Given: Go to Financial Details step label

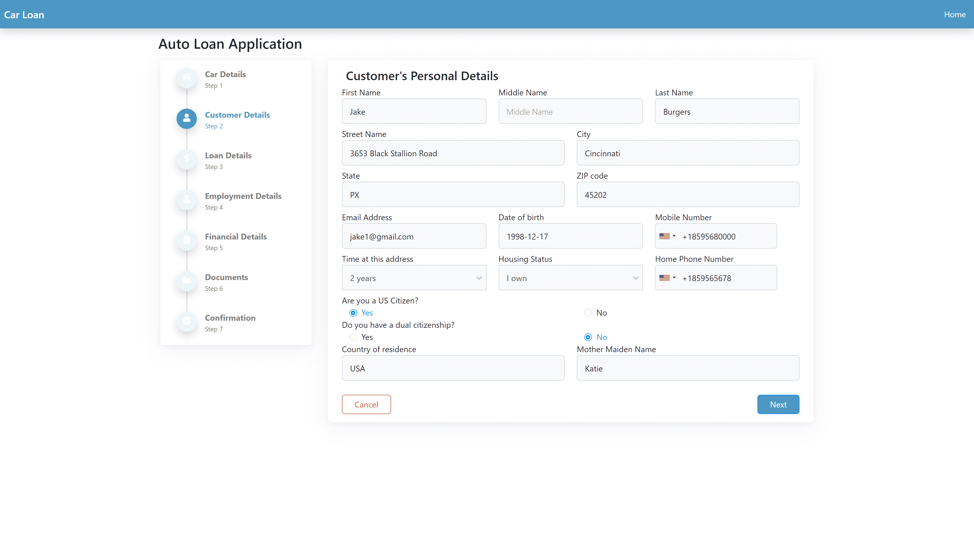Looking at the screenshot, I should [236, 236].
